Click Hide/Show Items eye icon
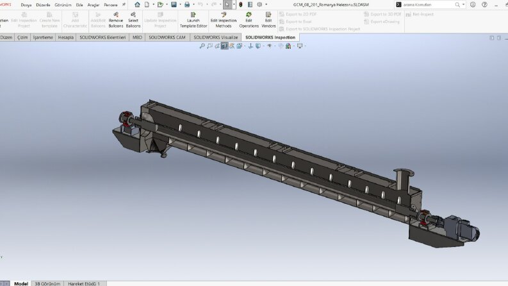 click(269, 46)
